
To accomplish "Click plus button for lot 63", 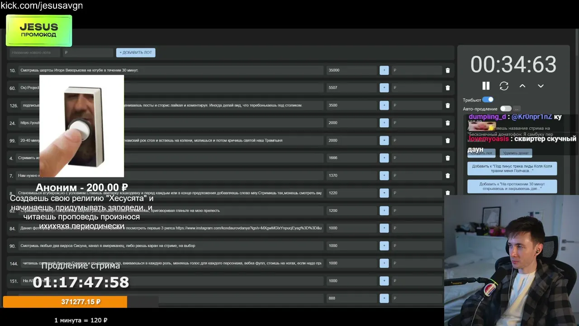I will tap(384, 211).
